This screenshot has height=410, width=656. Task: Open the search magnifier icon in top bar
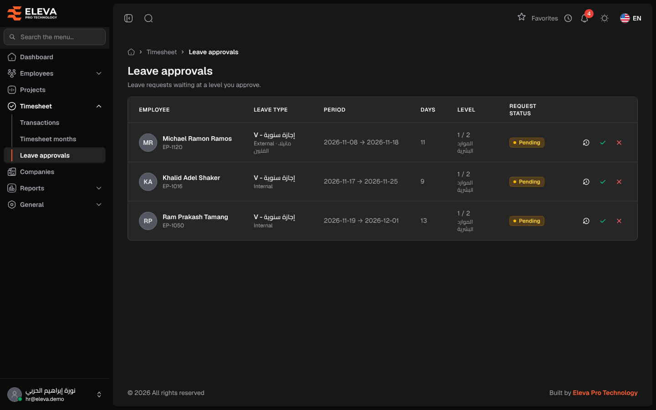[149, 18]
